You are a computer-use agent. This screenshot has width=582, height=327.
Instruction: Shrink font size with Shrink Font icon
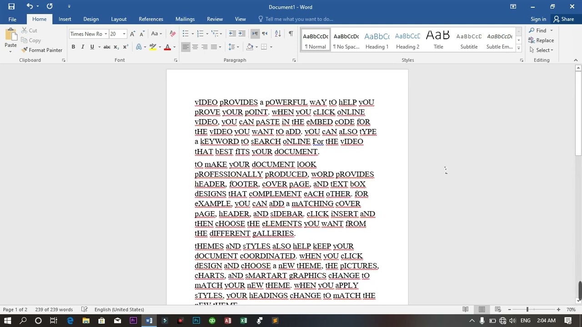click(142, 34)
